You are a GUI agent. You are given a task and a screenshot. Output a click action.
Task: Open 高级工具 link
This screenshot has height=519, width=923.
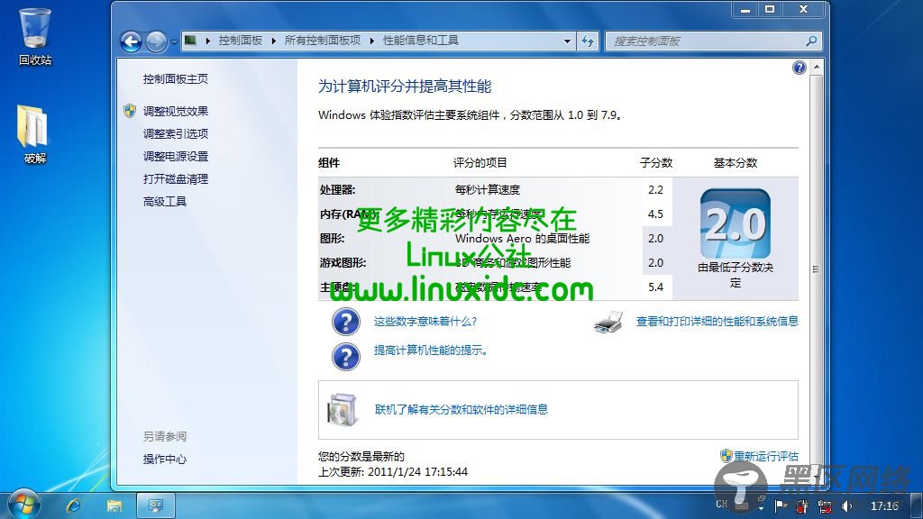(x=165, y=202)
